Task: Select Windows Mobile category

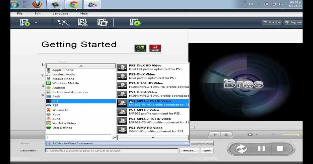Action: [81, 83]
